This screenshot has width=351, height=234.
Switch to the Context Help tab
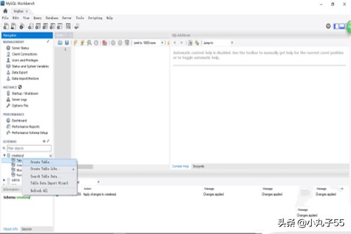pyautogui.click(x=180, y=166)
